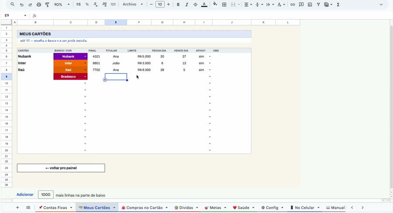Open the ATIVO dropdown in Nubank row
The width and height of the screenshot is (393, 213).
tap(210, 56)
